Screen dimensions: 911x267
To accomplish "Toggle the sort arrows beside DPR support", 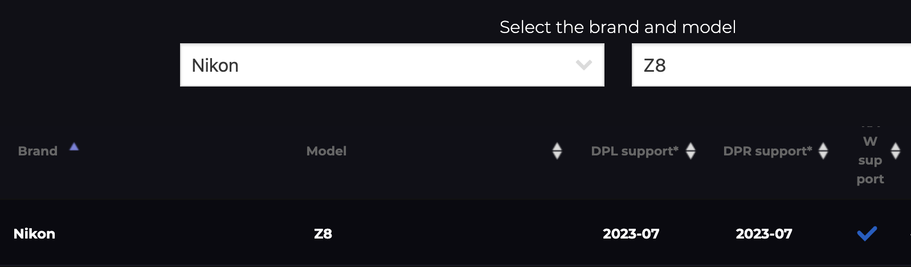I will point(823,151).
